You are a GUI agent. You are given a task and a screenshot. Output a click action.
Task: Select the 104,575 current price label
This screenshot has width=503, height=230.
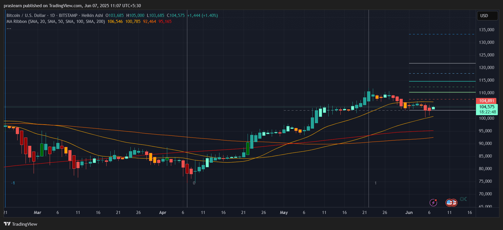[x=487, y=107]
